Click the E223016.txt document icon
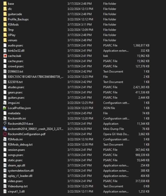Viewport: 166px width, 196px height. pos(5,82)
